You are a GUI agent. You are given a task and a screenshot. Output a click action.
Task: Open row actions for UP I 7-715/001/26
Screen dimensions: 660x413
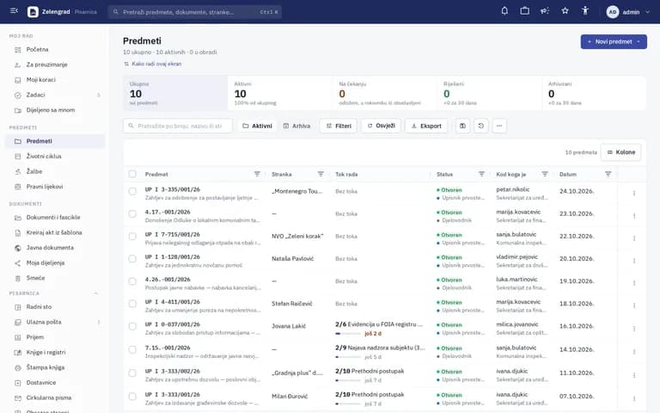coord(634,238)
